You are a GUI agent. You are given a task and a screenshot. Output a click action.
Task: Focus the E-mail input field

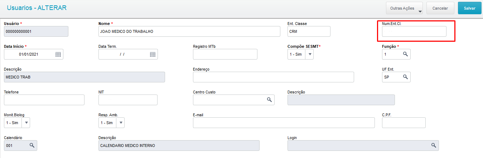tap(284, 123)
